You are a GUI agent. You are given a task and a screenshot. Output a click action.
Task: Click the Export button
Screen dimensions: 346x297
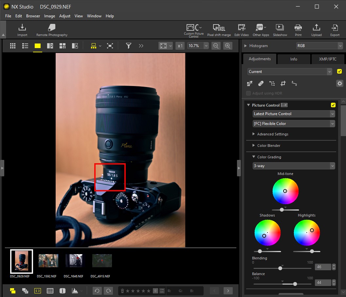335,29
